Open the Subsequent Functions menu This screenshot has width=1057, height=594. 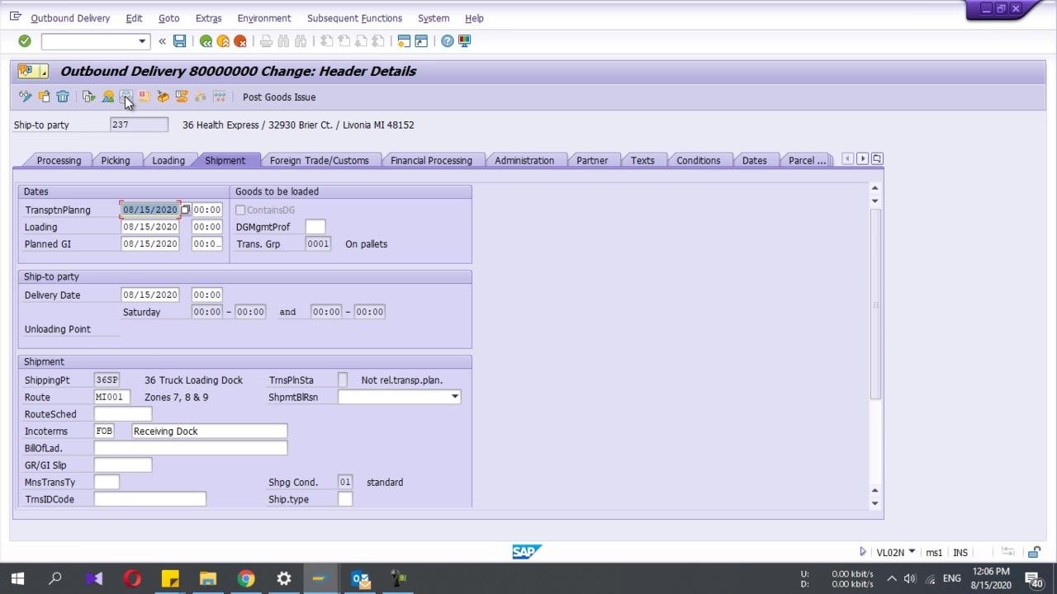(354, 18)
